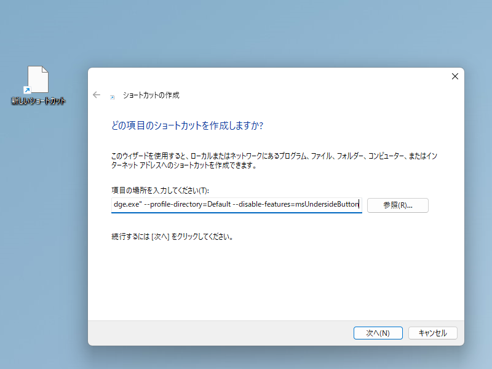Click the back arrow in the wizard
Image resolution: width=492 pixels, height=369 pixels.
click(x=97, y=95)
